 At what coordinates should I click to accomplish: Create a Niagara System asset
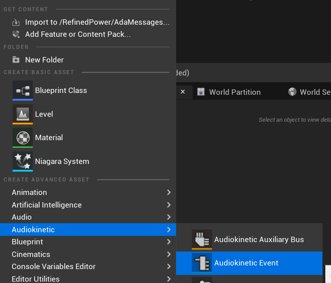pyautogui.click(x=88, y=161)
